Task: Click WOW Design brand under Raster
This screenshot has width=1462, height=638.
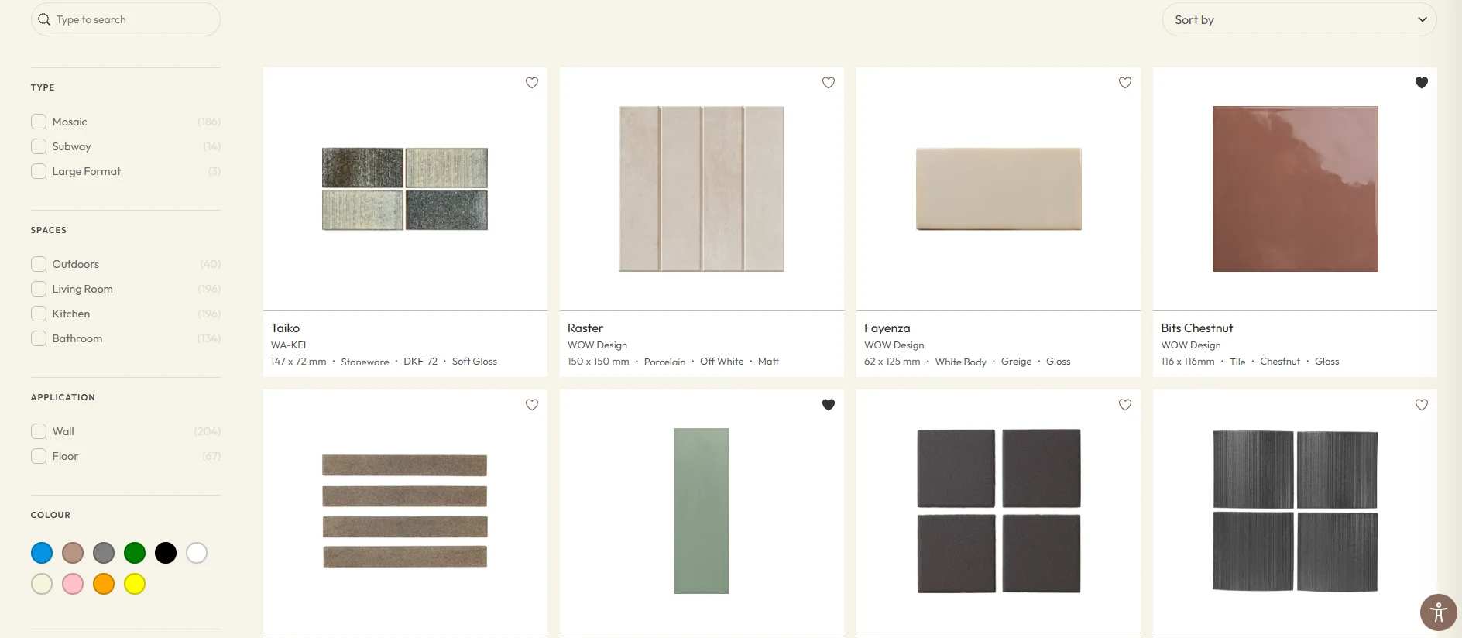Action: tap(597, 345)
